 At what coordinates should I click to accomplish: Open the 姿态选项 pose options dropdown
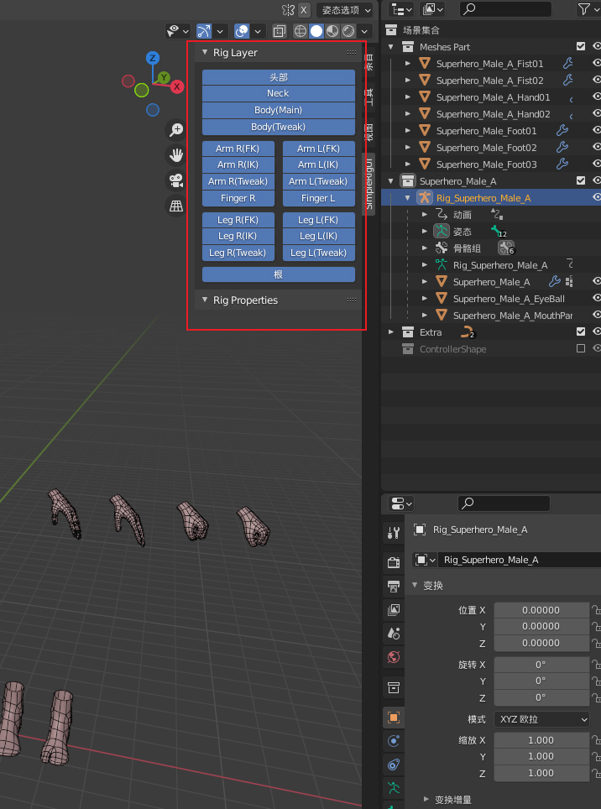point(344,10)
